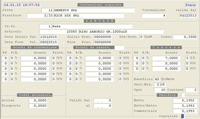Click the Int/Sost. code field
Image resolution: width=200 pixels, height=119 pixels.
tap(141, 37)
